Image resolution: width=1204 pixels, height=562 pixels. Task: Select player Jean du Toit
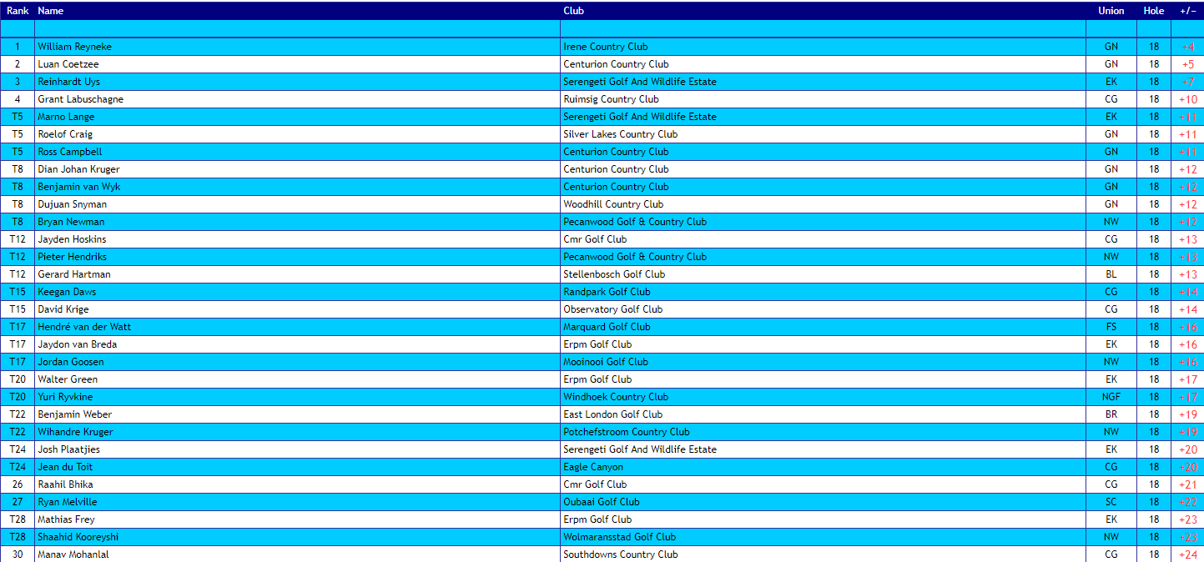point(65,467)
